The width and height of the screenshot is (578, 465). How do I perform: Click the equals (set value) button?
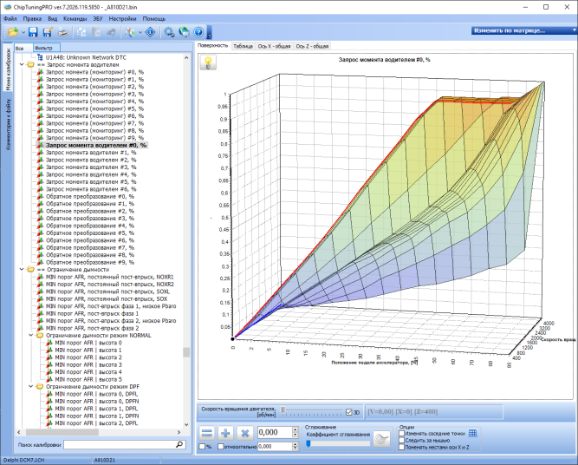click(207, 433)
